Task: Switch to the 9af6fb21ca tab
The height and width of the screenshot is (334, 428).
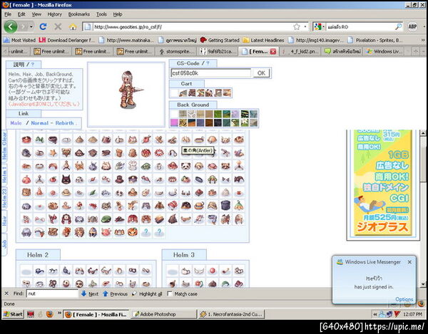Action: (x=218, y=51)
